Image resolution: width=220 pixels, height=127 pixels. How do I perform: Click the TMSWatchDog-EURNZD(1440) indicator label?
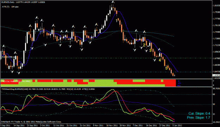click(x=15, y=89)
